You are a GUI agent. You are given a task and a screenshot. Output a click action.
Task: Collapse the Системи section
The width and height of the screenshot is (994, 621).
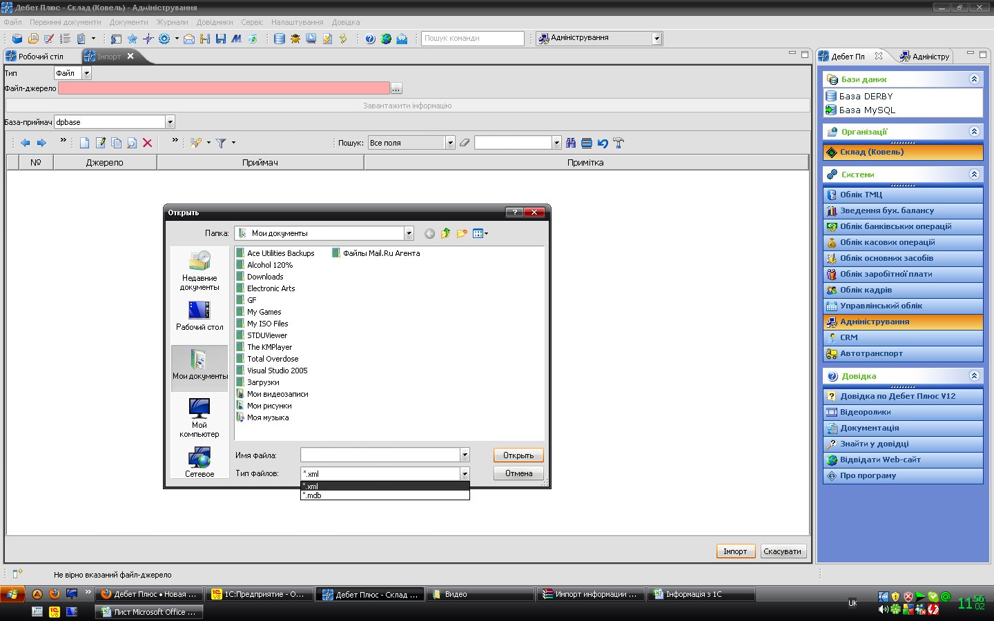tap(974, 175)
